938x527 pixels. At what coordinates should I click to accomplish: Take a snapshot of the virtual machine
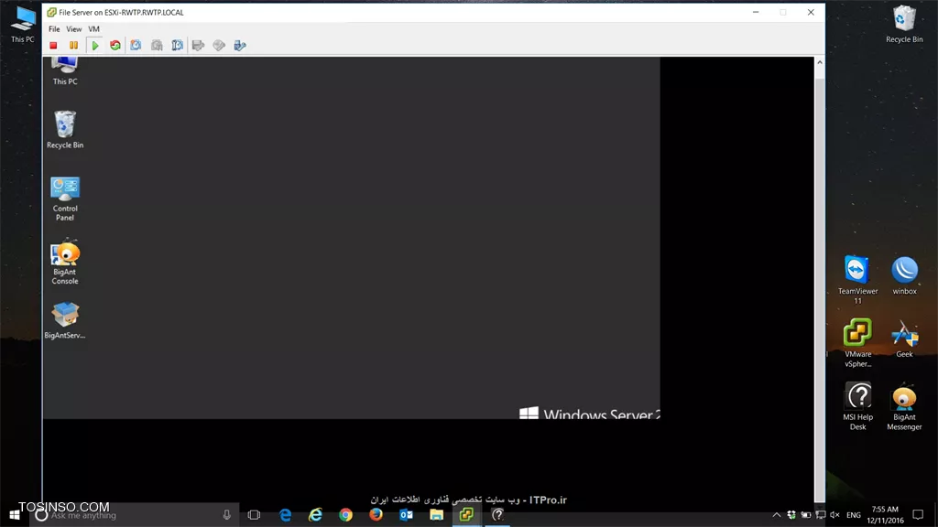click(136, 46)
